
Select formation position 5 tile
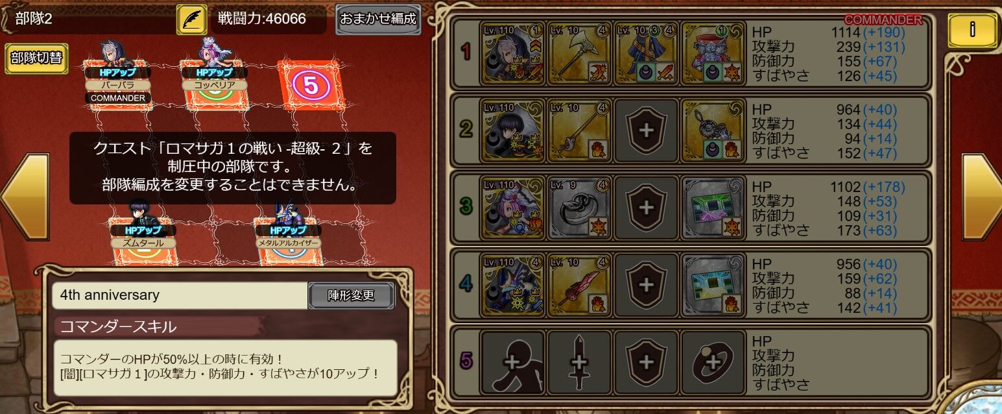[311, 86]
